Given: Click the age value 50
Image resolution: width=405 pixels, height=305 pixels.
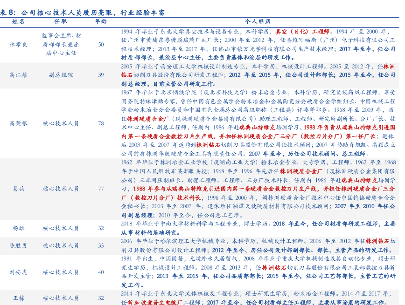Looking at the screenshot, I should pos(101,44).
